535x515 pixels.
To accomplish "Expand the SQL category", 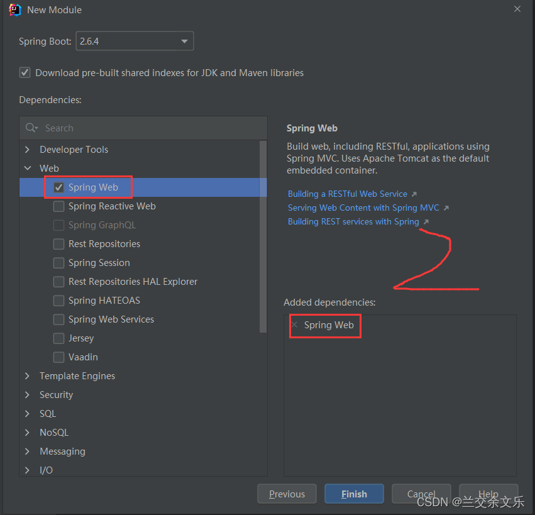I will point(28,414).
